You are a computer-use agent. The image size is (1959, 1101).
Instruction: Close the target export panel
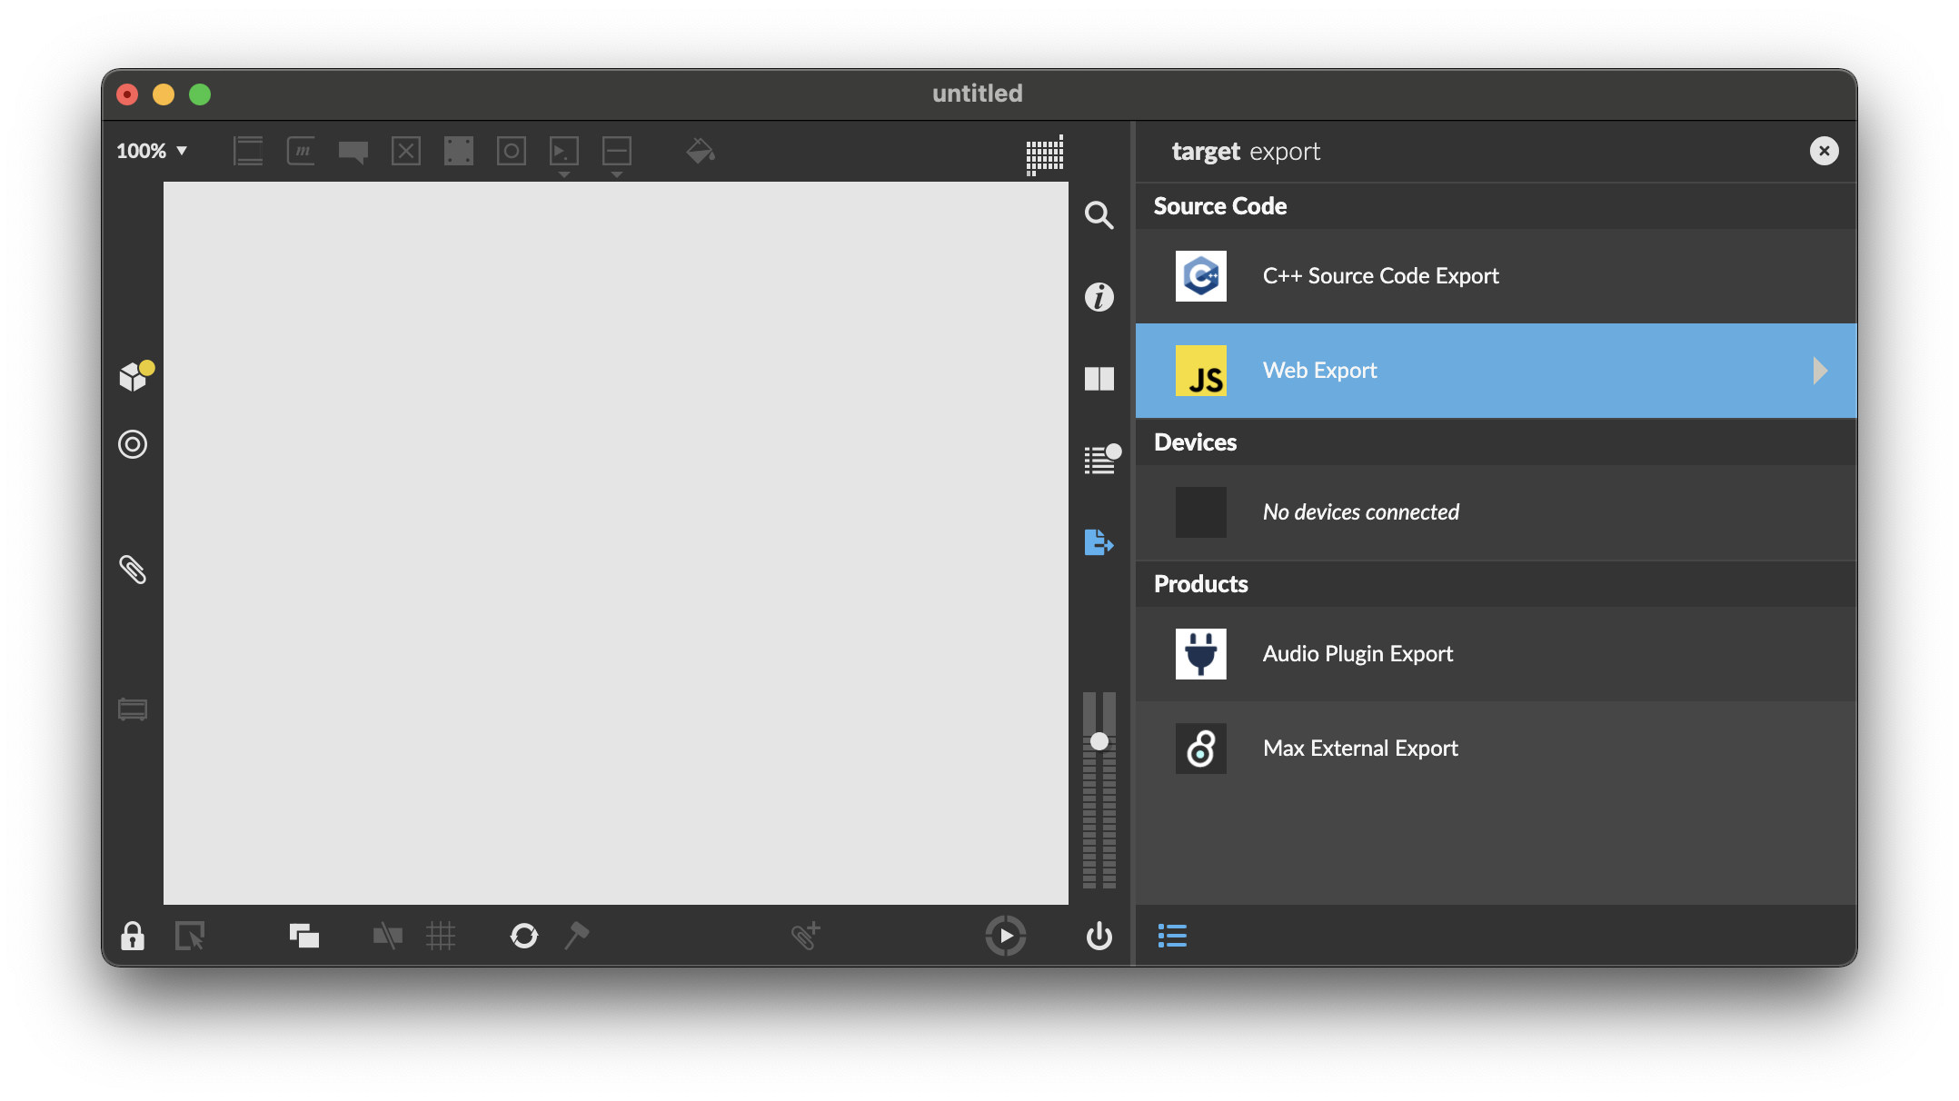click(x=1824, y=151)
